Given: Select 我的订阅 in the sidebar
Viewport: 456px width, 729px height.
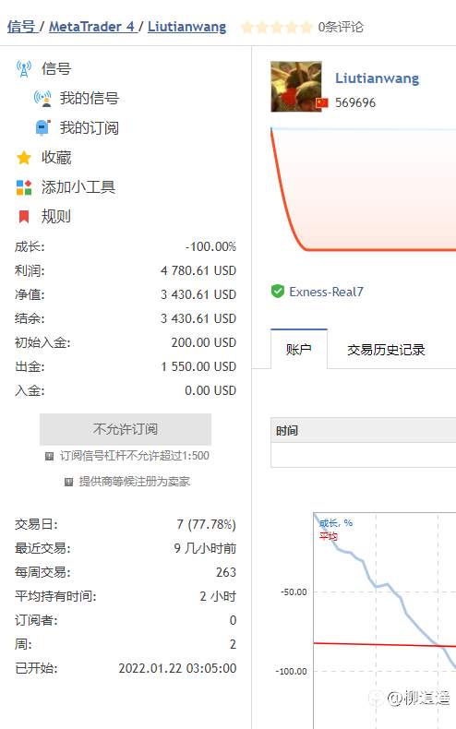Looking at the screenshot, I should click(89, 127).
